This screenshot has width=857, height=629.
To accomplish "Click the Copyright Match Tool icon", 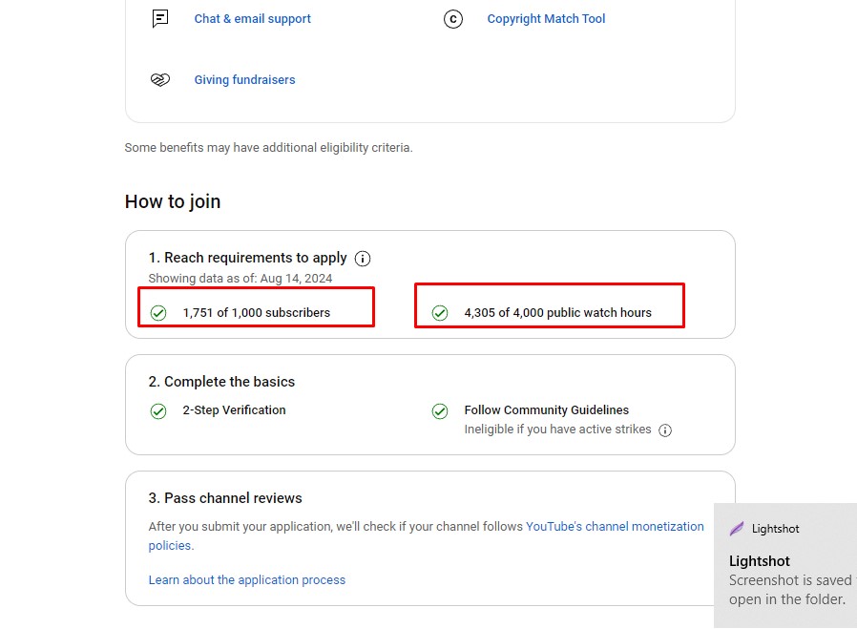I will pyautogui.click(x=453, y=19).
